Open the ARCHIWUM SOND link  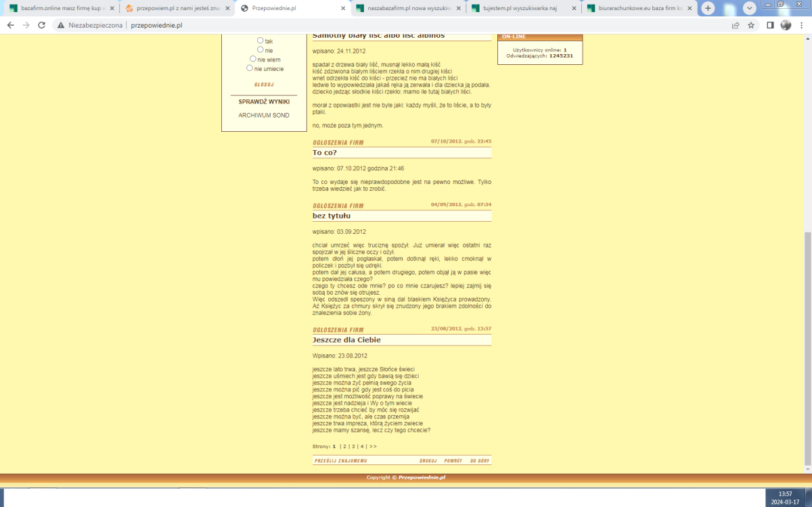point(264,116)
